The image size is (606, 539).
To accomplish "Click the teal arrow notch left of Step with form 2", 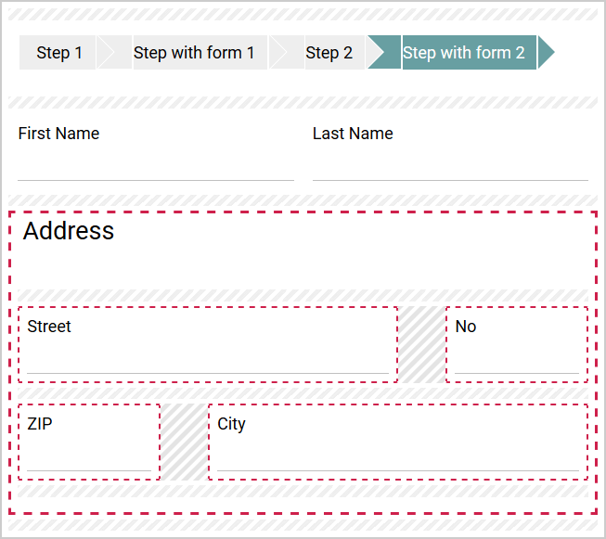I will [x=382, y=53].
